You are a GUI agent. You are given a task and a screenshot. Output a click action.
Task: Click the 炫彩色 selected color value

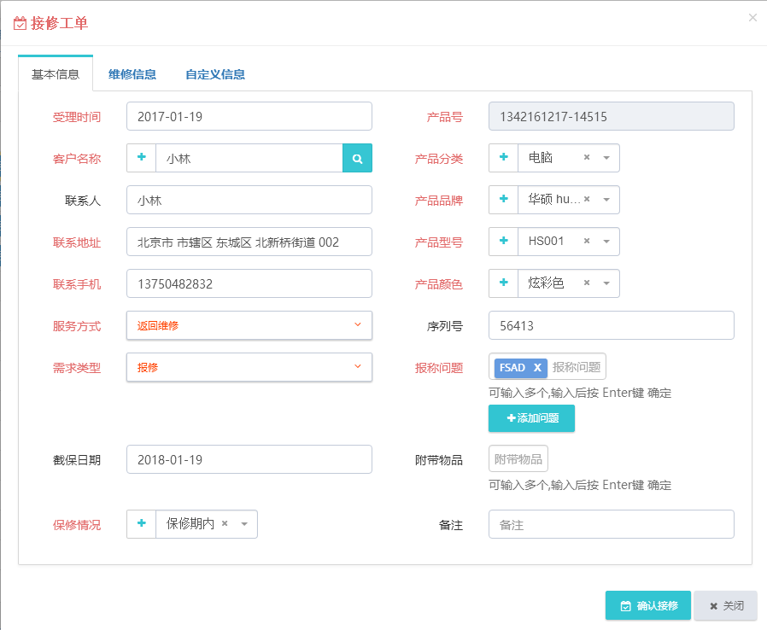[546, 283]
